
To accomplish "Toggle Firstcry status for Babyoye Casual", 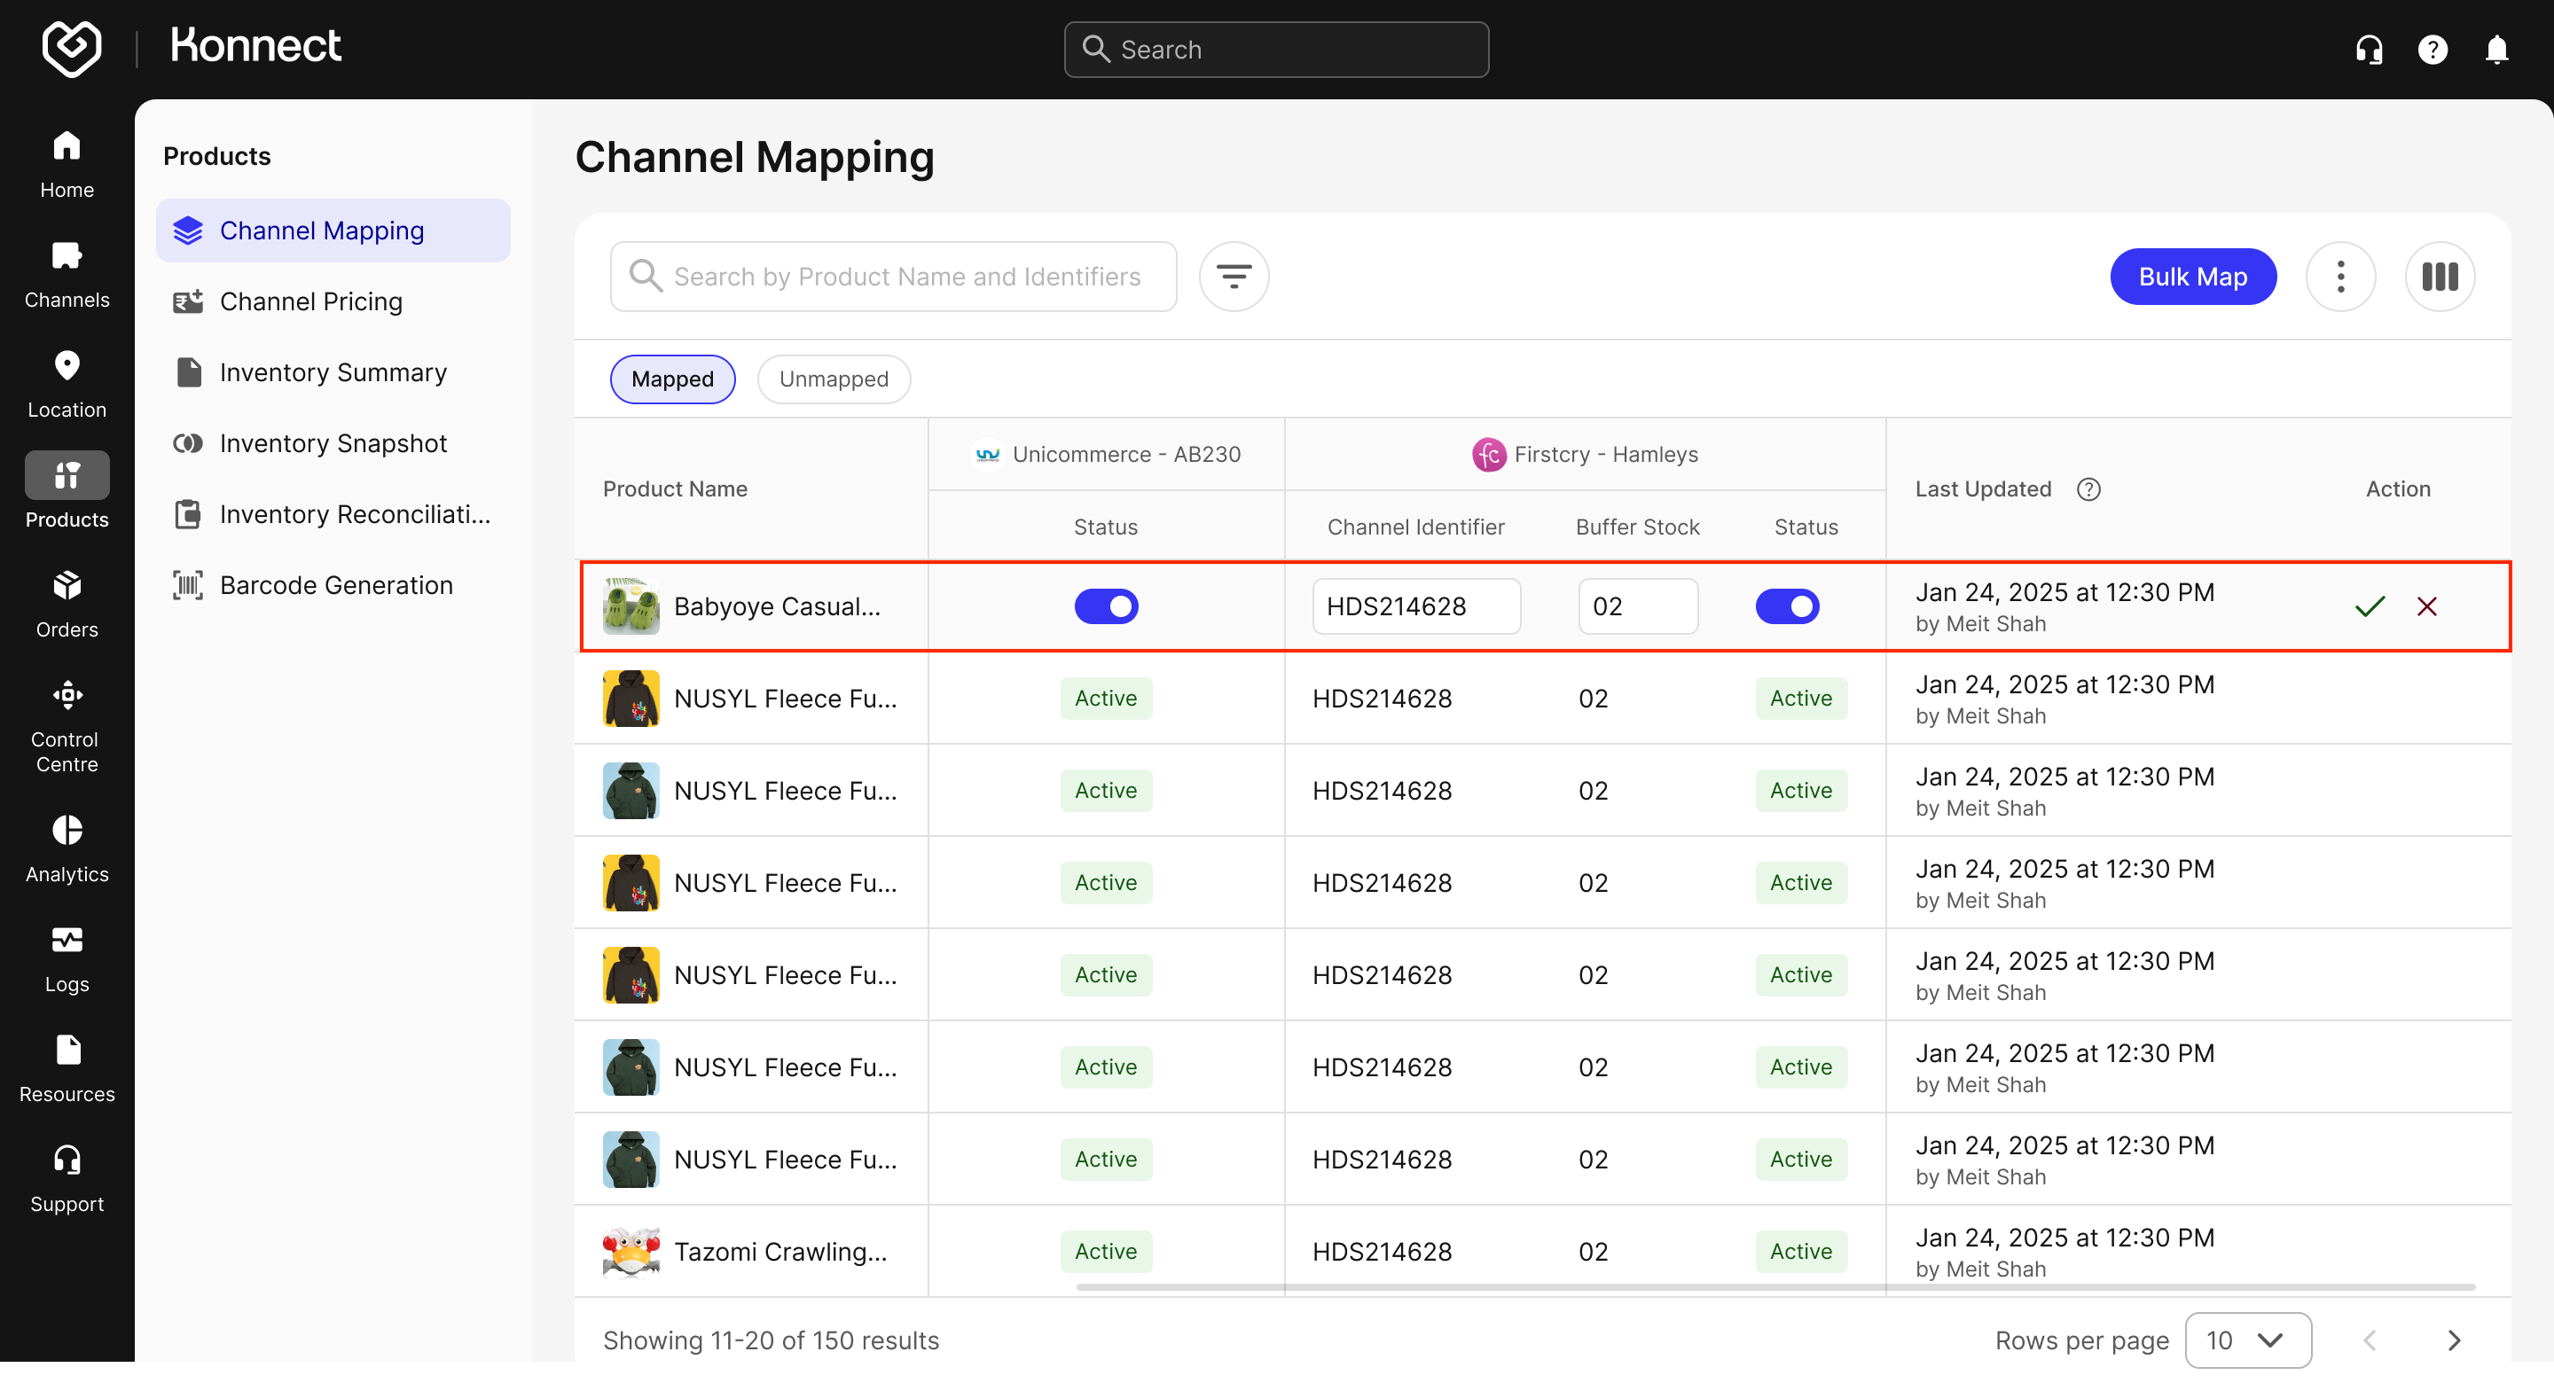I will click(x=1787, y=606).
